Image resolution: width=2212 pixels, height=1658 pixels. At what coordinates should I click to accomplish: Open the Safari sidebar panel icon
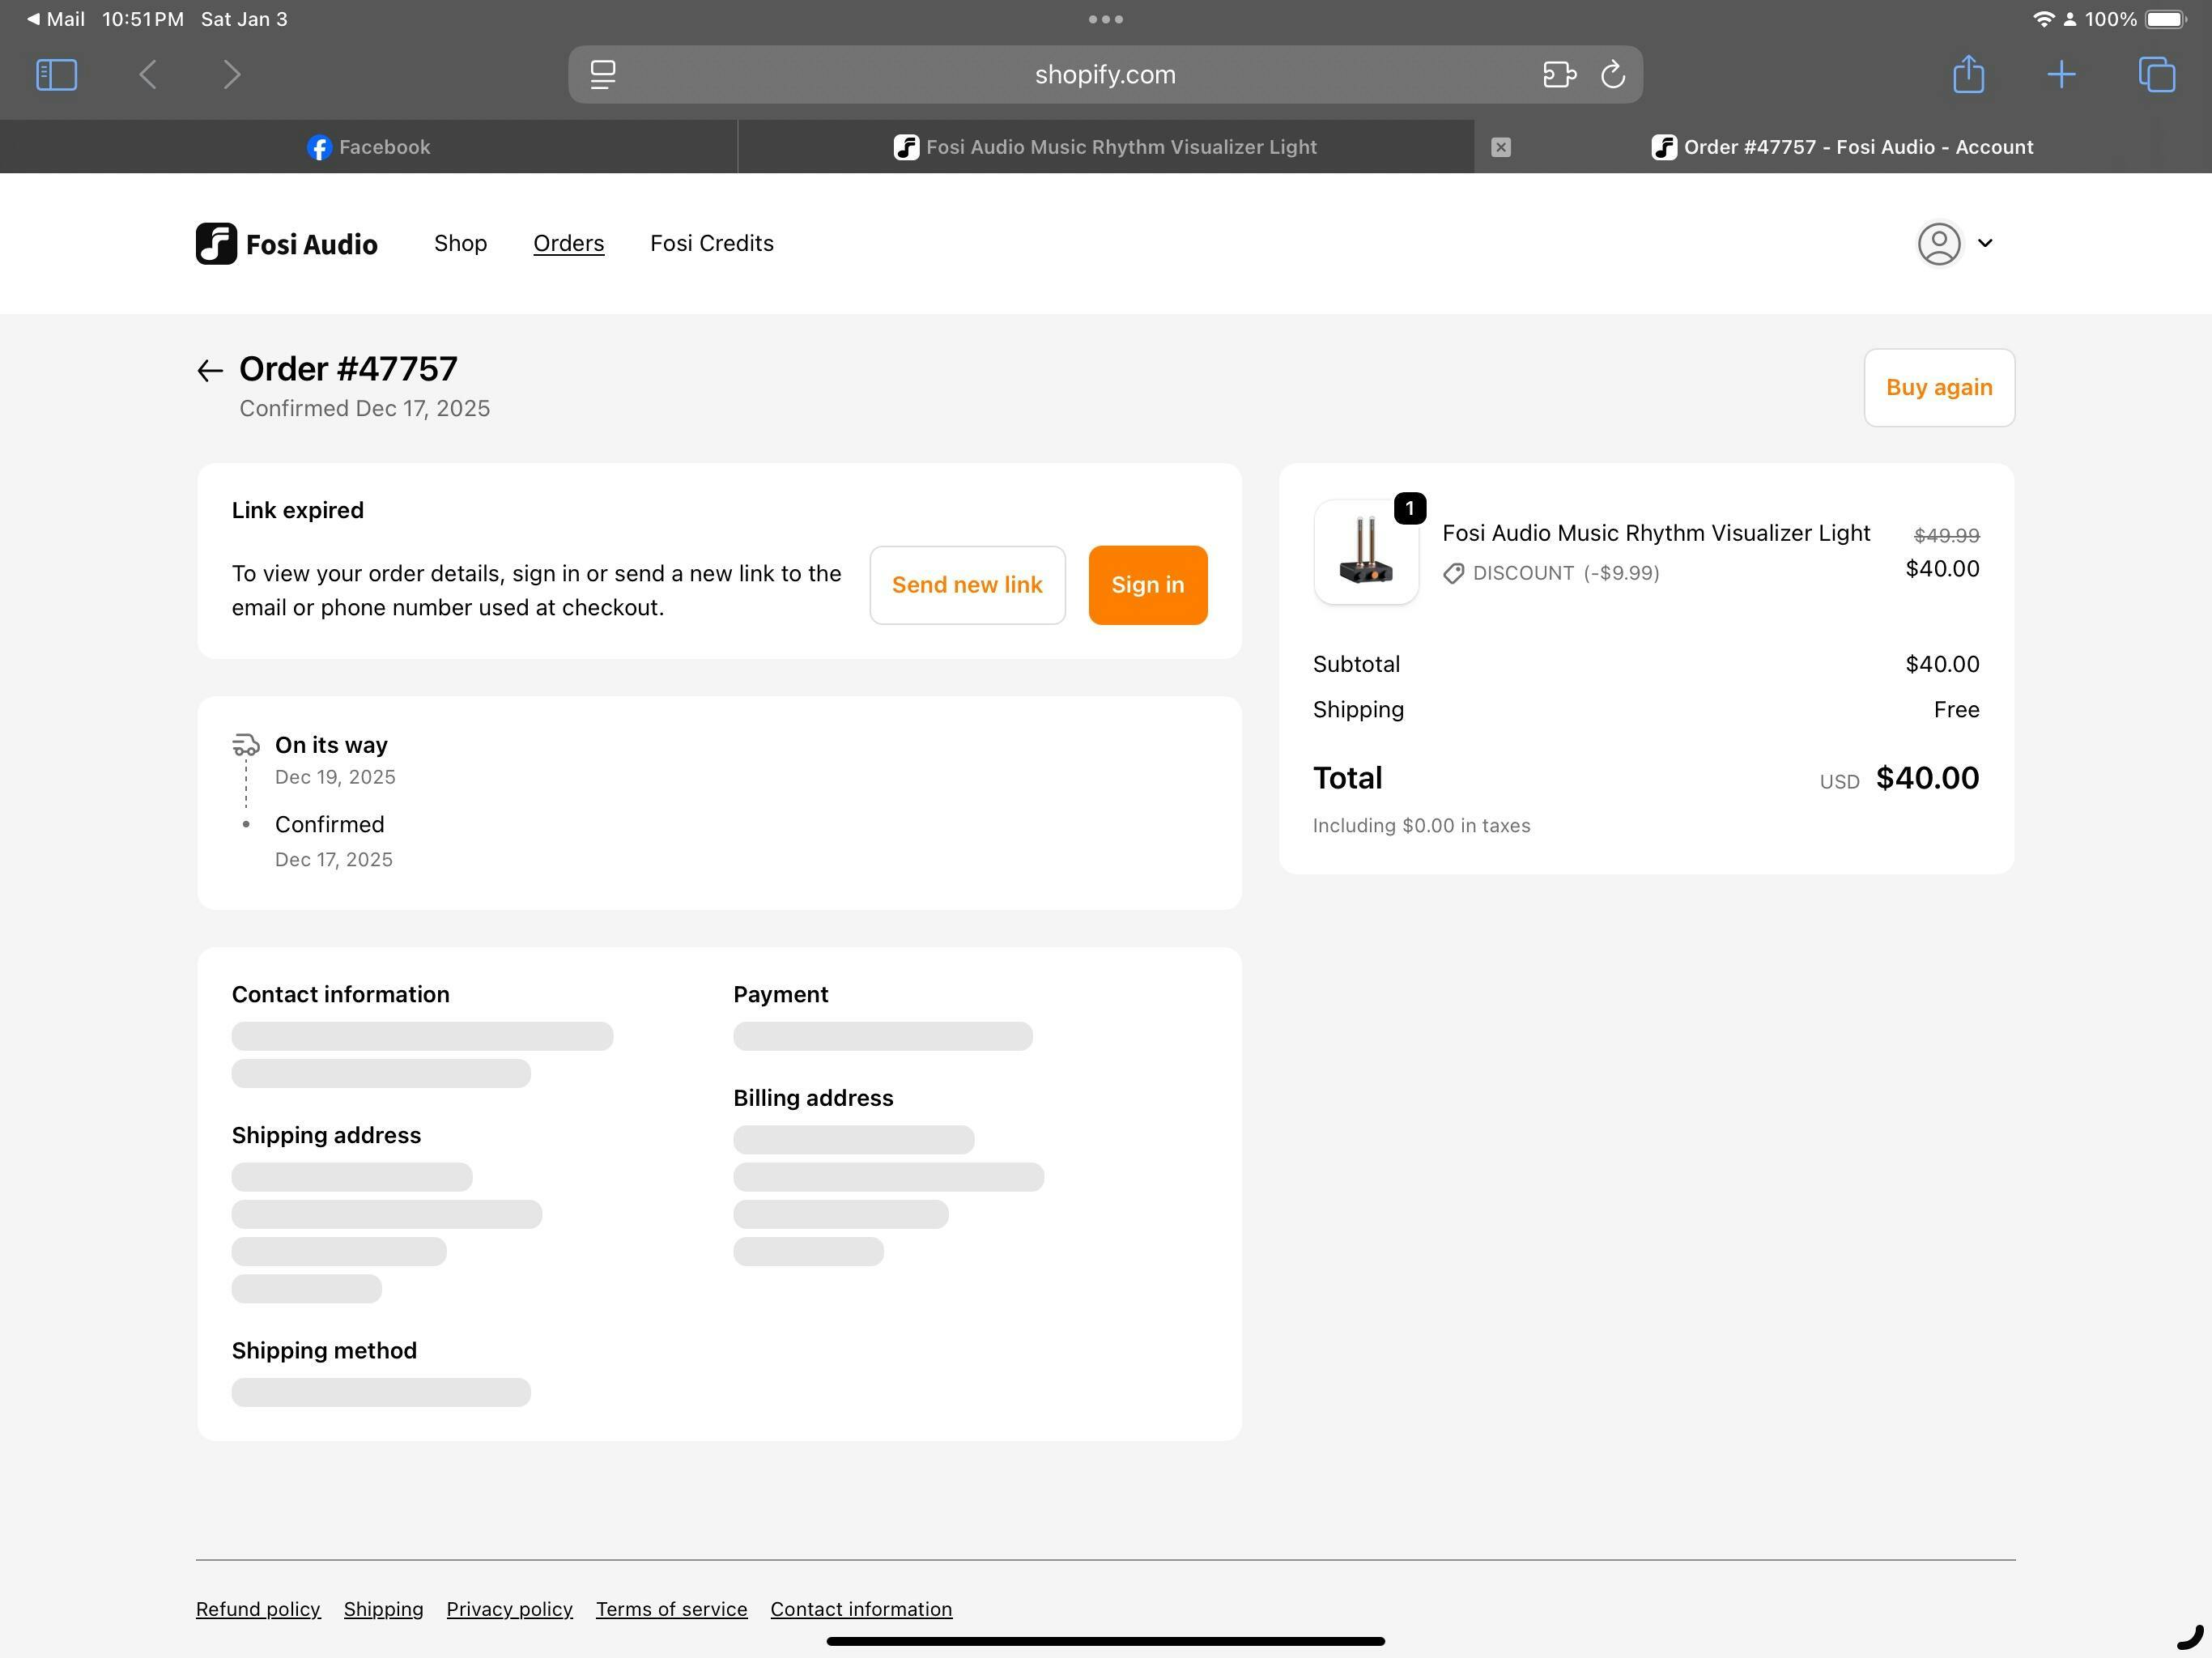56,75
